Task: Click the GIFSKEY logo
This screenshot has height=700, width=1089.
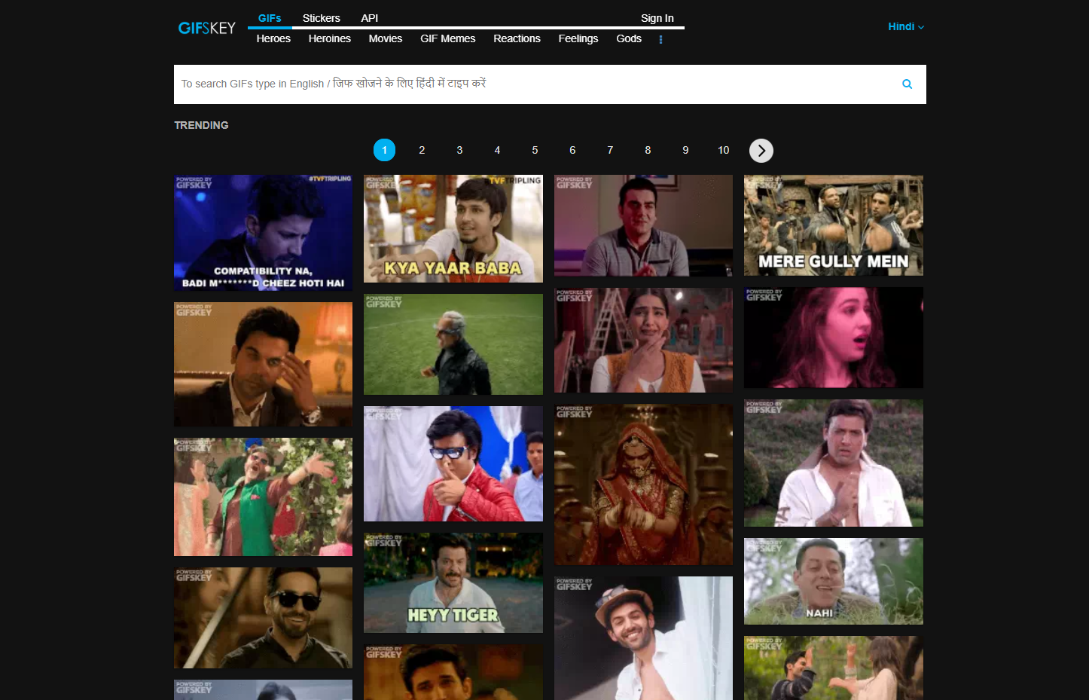Action: coord(206,28)
